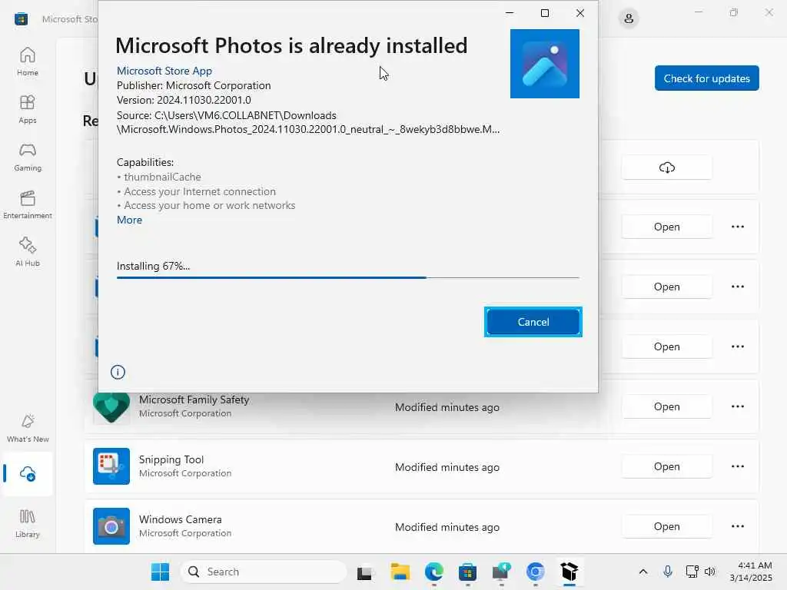787x590 pixels.
Task: Open the clock showing 4:41 AM
Action: 750,572
